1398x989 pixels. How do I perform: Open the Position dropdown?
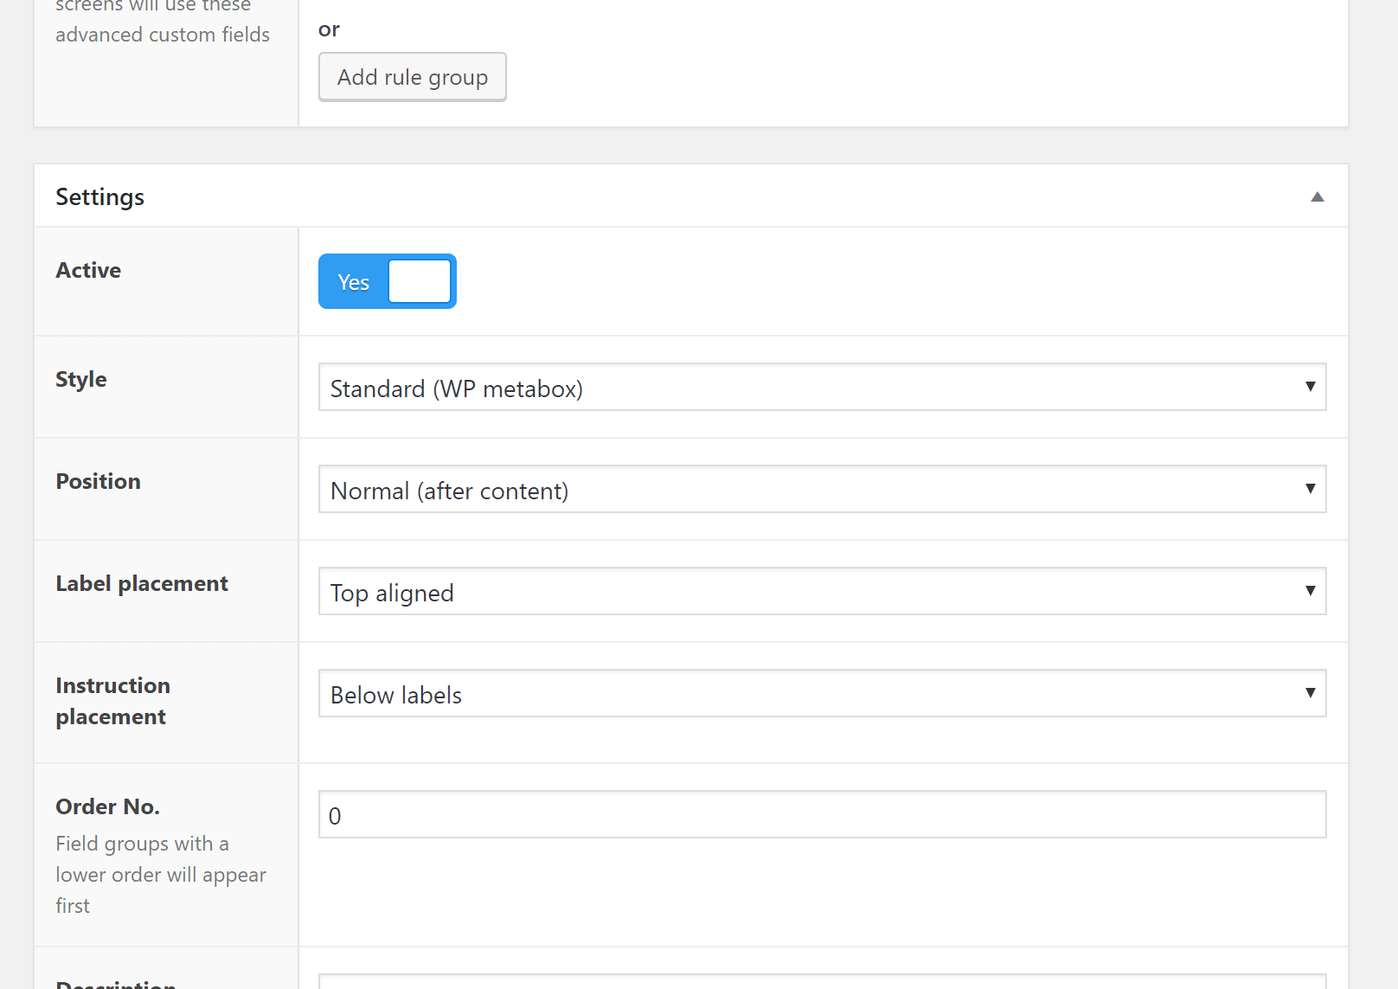coord(822,489)
